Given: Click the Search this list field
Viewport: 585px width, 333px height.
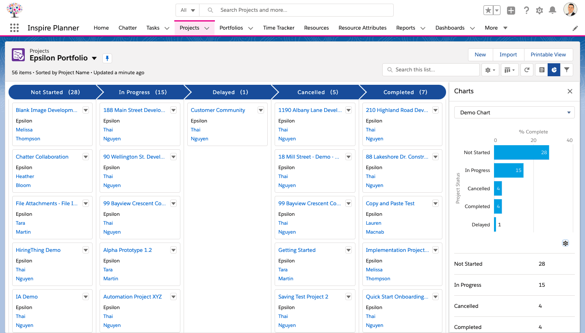Looking at the screenshot, I should (431, 70).
